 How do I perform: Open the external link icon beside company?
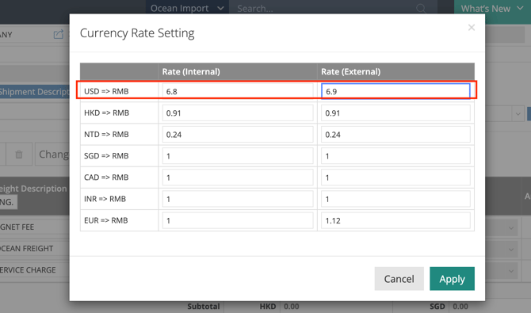pyautogui.click(x=58, y=34)
